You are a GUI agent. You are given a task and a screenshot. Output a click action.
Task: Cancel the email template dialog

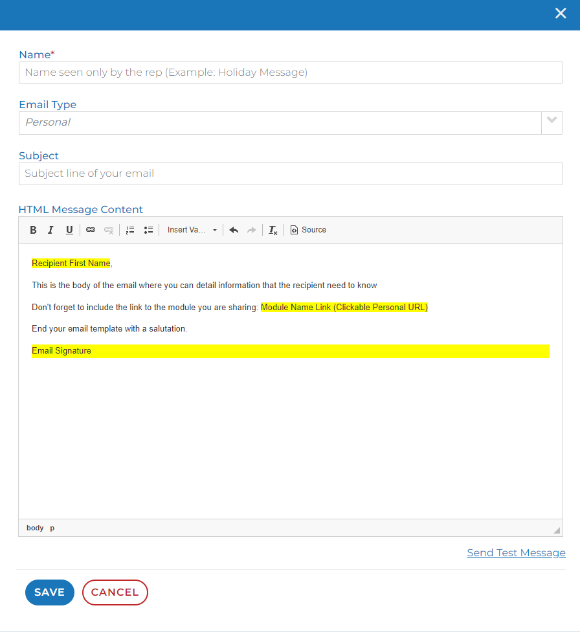coord(115,592)
